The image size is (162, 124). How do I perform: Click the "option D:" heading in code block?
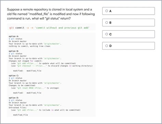coord(14,98)
